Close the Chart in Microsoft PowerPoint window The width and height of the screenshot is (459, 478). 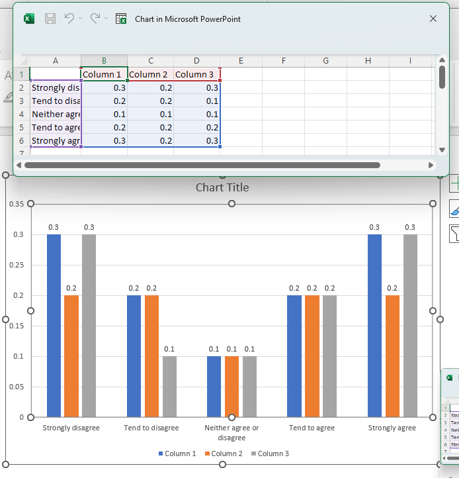click(433, 19)
